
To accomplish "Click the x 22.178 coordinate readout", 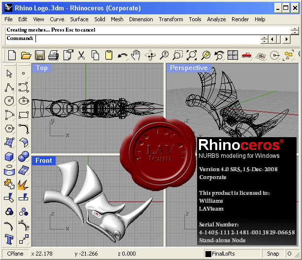I will (x=42, y=254).
